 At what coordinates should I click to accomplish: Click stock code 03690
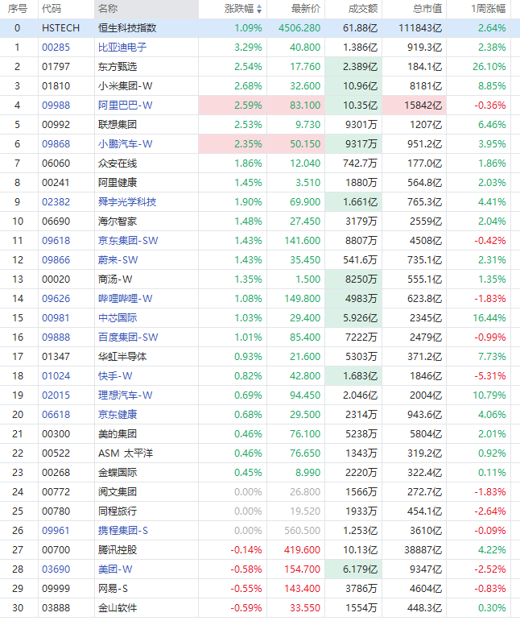click(x=56, y=569)
